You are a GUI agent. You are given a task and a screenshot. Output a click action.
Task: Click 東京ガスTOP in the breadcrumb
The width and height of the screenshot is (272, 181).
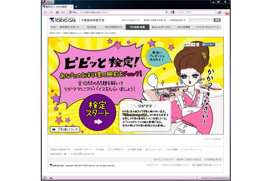click(55, 33)
